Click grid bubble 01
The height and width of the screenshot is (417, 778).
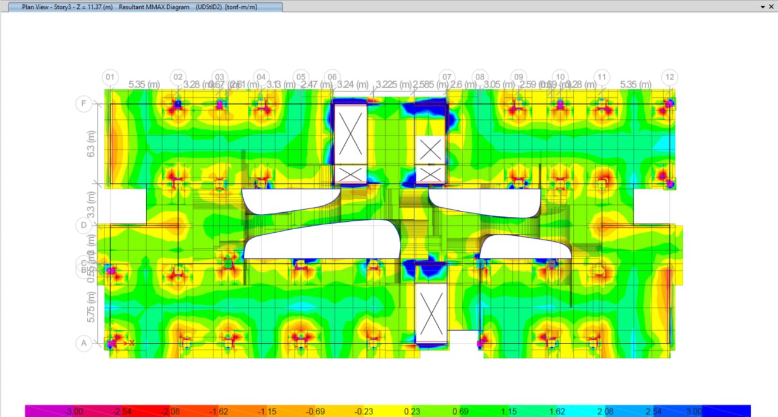110,77
